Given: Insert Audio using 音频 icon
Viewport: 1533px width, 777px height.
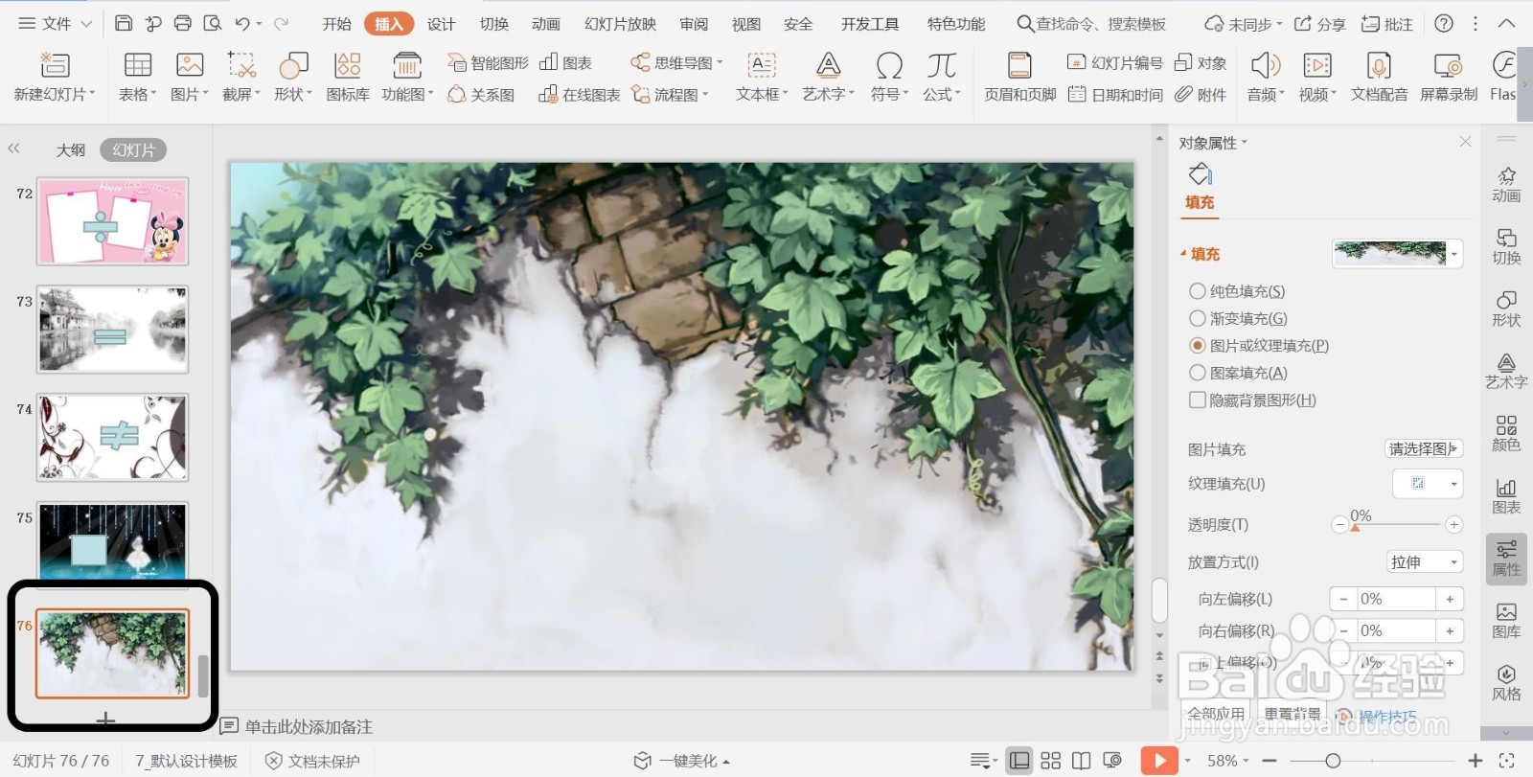Looking at the screenshot, I should 1266,77.
